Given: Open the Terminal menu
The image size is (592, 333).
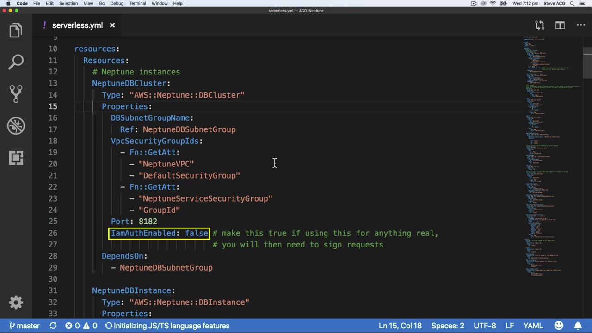Looking at the screenshot, I should (137, 3).
